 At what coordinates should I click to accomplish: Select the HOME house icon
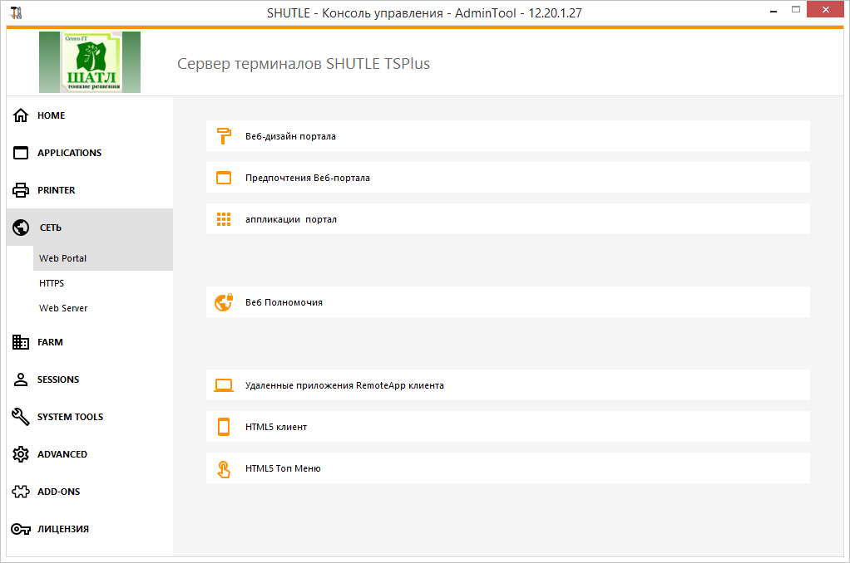tap(20, 115)
